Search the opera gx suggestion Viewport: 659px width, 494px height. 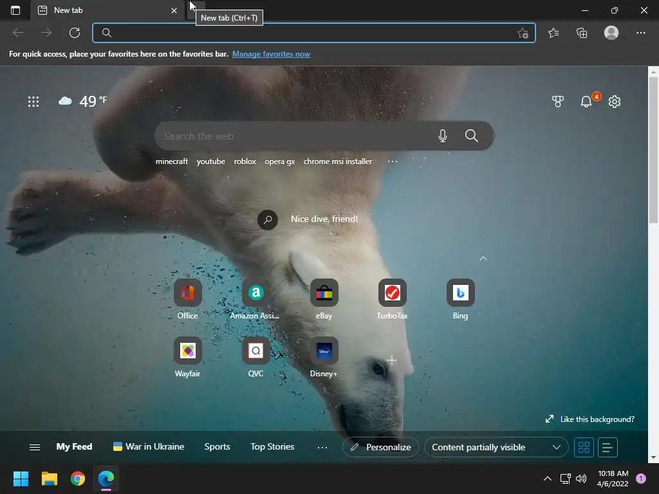[279, 161]
